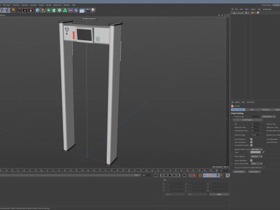
Task: Toggle the Linear Workflow checkbox
Action: point(251,160)
